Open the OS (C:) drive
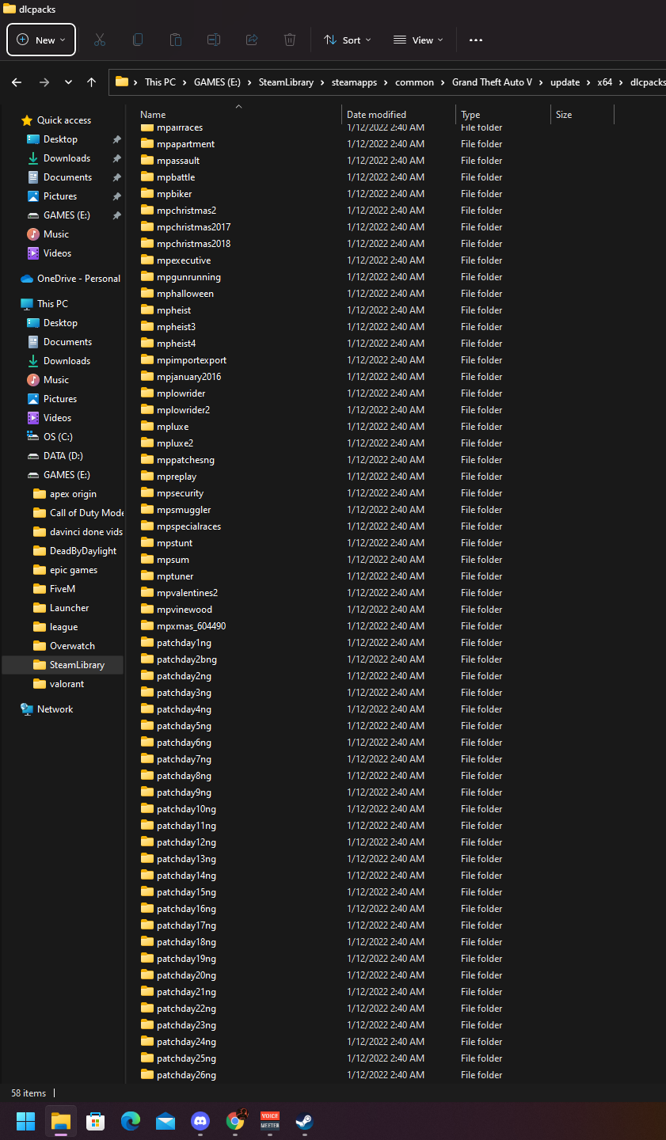The height and width of the screenshot is (1140, 666). [59, 437]
